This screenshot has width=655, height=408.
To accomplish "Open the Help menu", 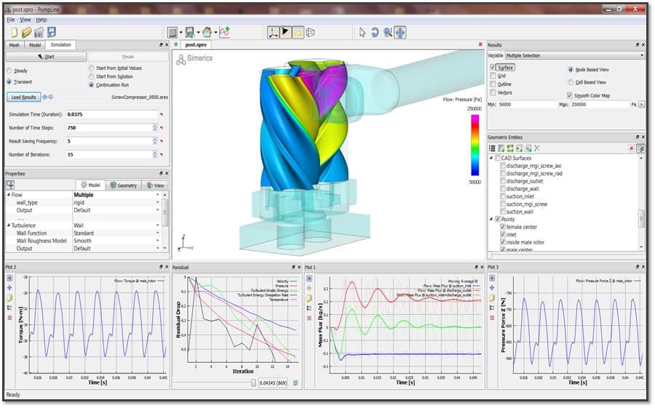I will [x=41, y=20].
